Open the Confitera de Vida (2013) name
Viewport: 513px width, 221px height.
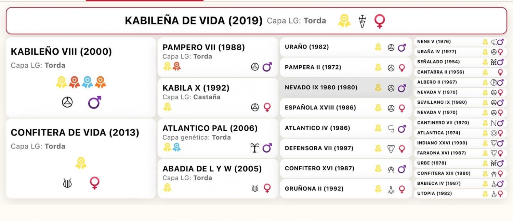pyautogui.click(x=75, y=133)
